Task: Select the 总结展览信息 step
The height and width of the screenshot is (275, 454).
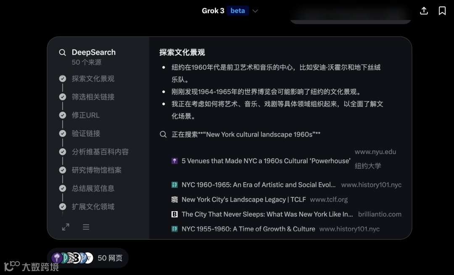Action: pyautogui.click(x=93, y=188)
